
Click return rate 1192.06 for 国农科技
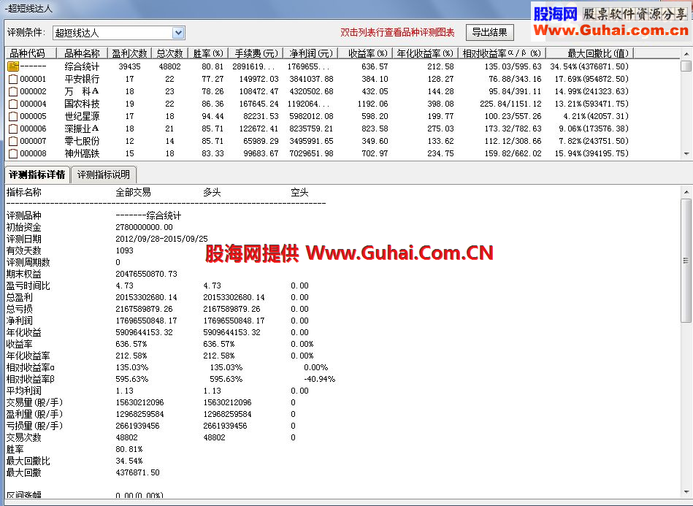[x=372, y=104]
